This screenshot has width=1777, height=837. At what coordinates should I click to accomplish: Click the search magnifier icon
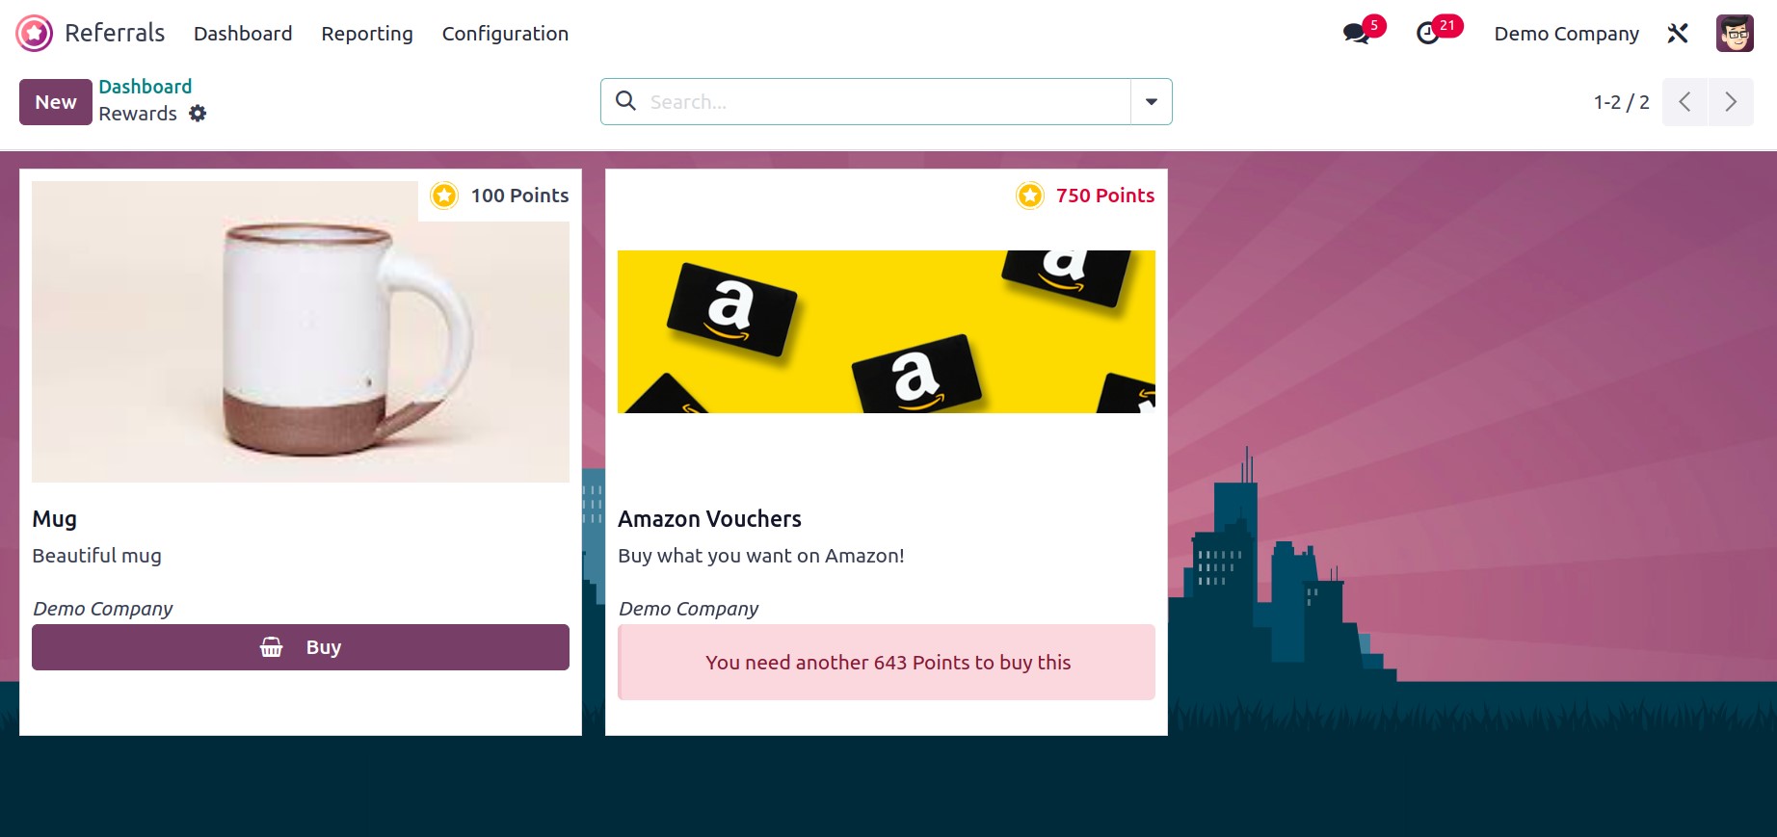coord(625,101)
